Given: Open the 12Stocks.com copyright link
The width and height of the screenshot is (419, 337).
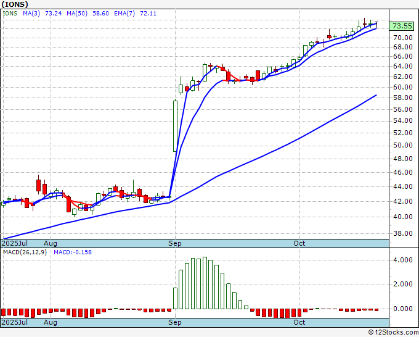Looking at the screenshot, I should pyautogui.click(x=393, y=333).
